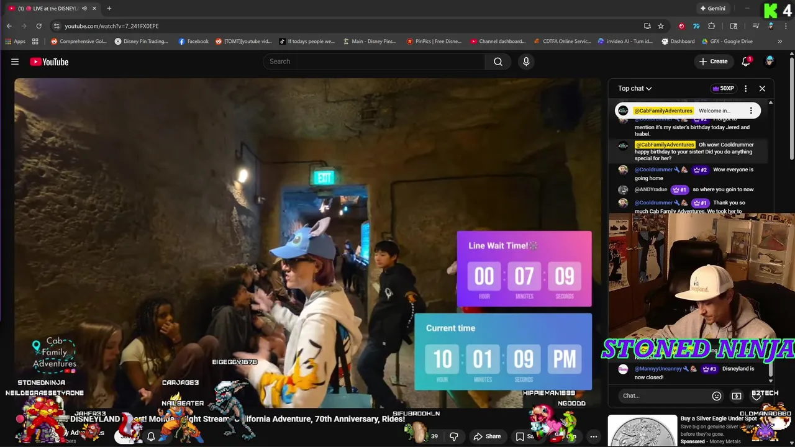Image resolution: width=795 pixels, height=447 pixels.
Task: Open CDTFA Online Services bookmark
Action: coord(562,42)
